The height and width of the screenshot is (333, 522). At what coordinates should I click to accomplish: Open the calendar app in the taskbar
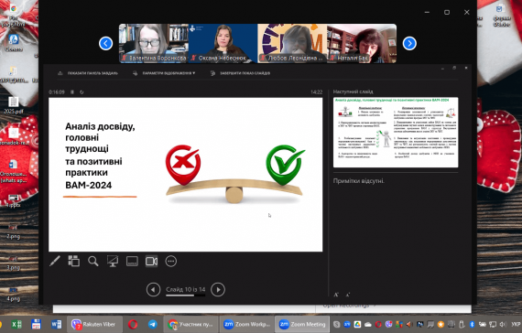click(x=36, y=324)
